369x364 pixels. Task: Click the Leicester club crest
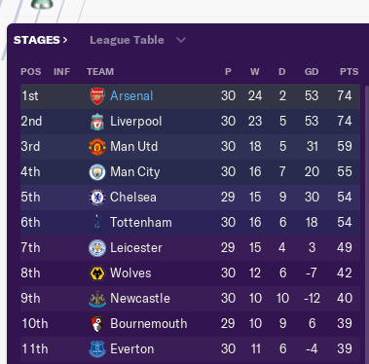pos(97,248)
